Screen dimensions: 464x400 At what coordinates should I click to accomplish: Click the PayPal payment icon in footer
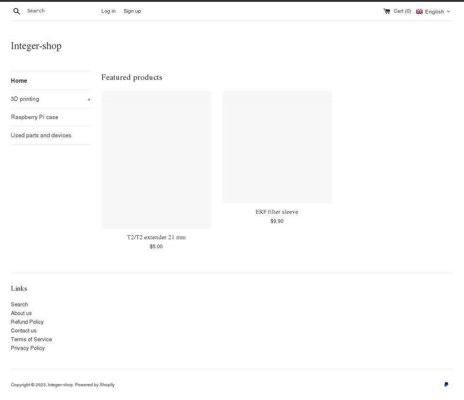pos(446,385)
